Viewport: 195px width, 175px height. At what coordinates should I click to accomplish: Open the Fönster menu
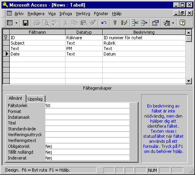pyautogui.click(x=101, y=14)
